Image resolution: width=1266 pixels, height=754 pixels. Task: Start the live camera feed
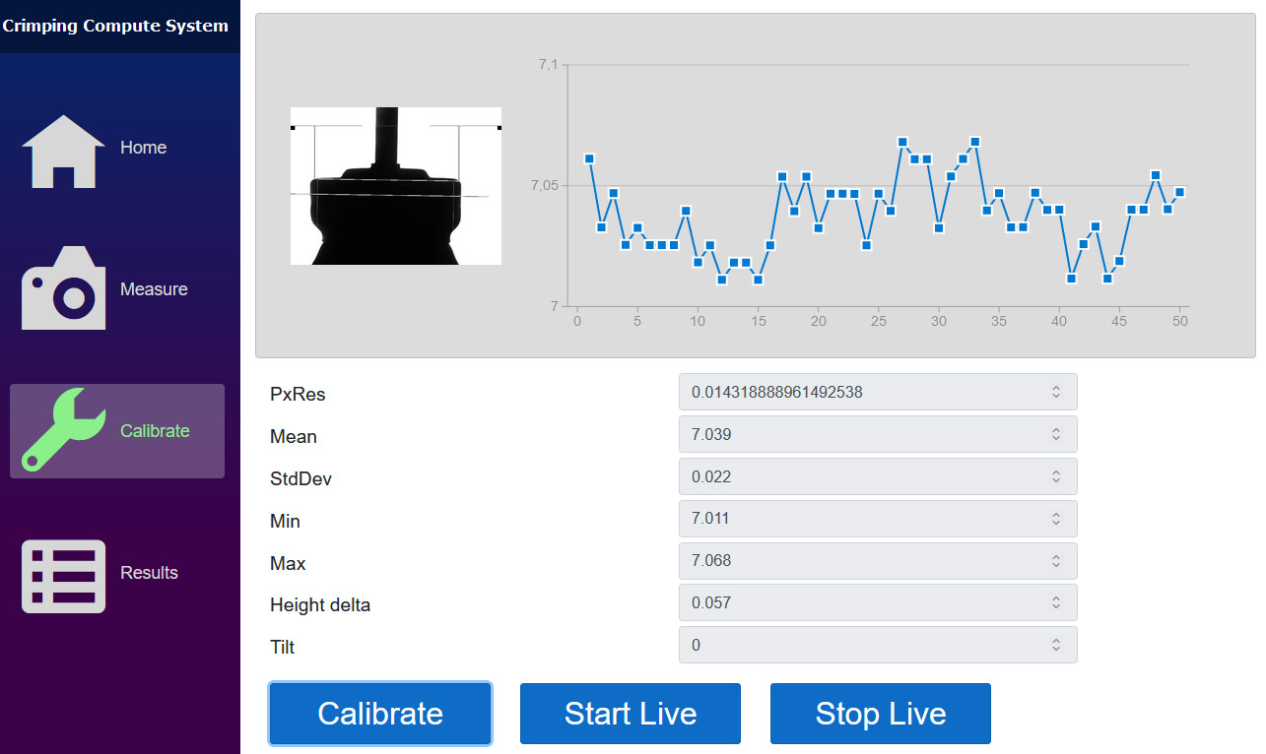tap(630, 714)
